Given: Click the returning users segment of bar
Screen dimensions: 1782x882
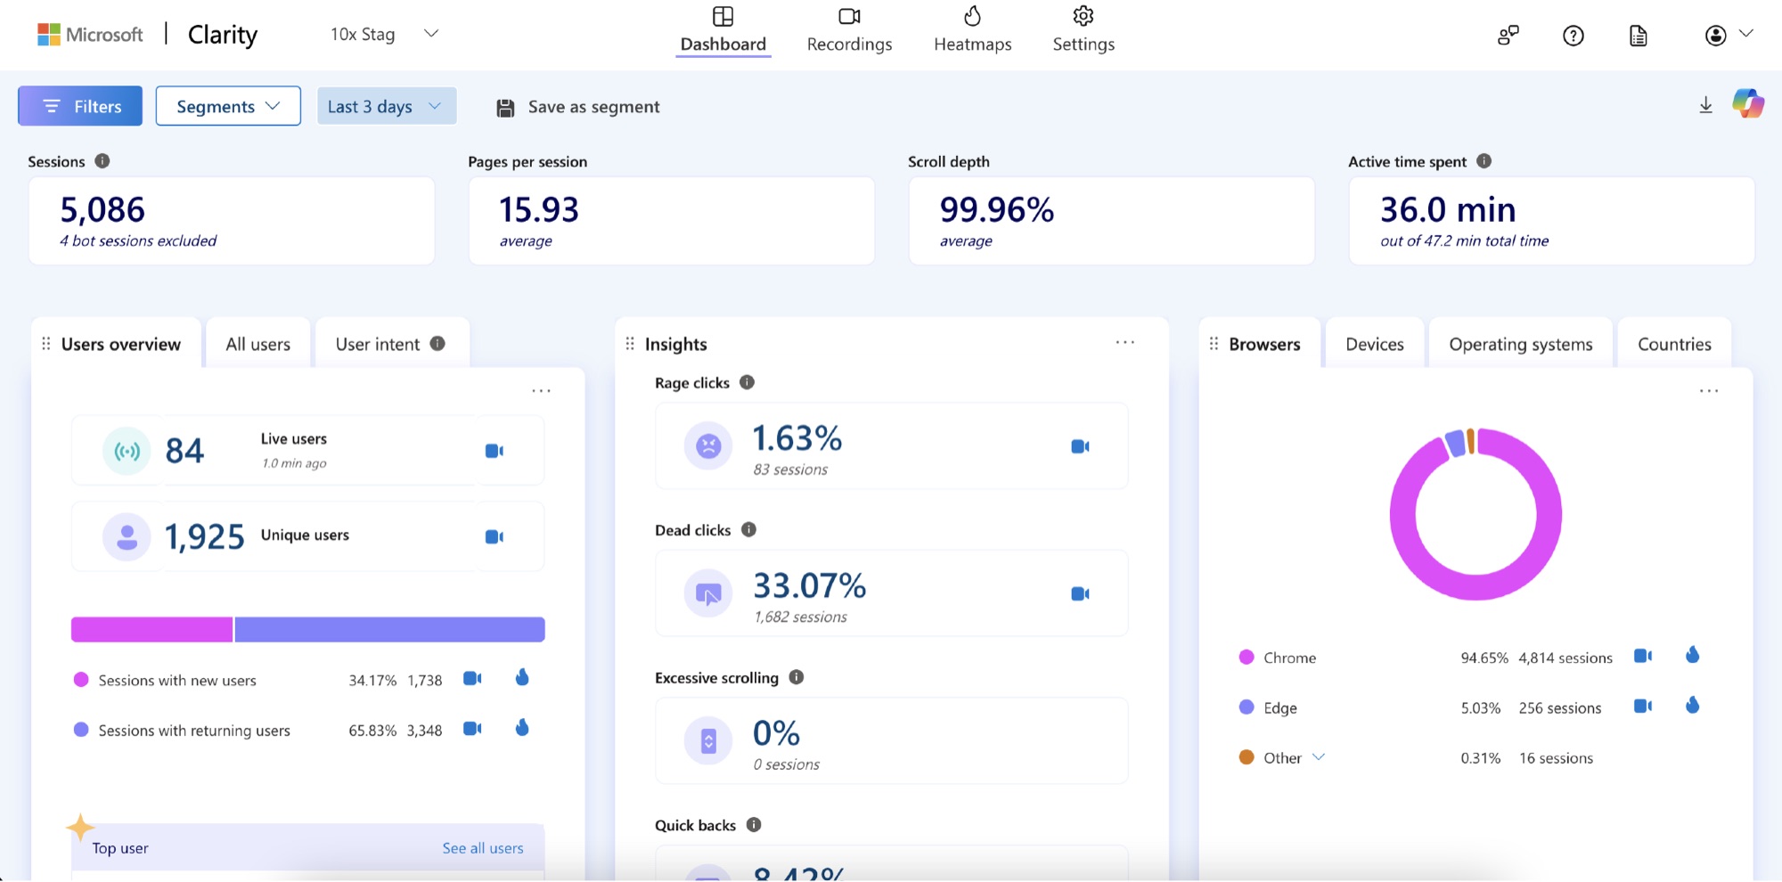Looking at the screenshot, I should 389,629.
